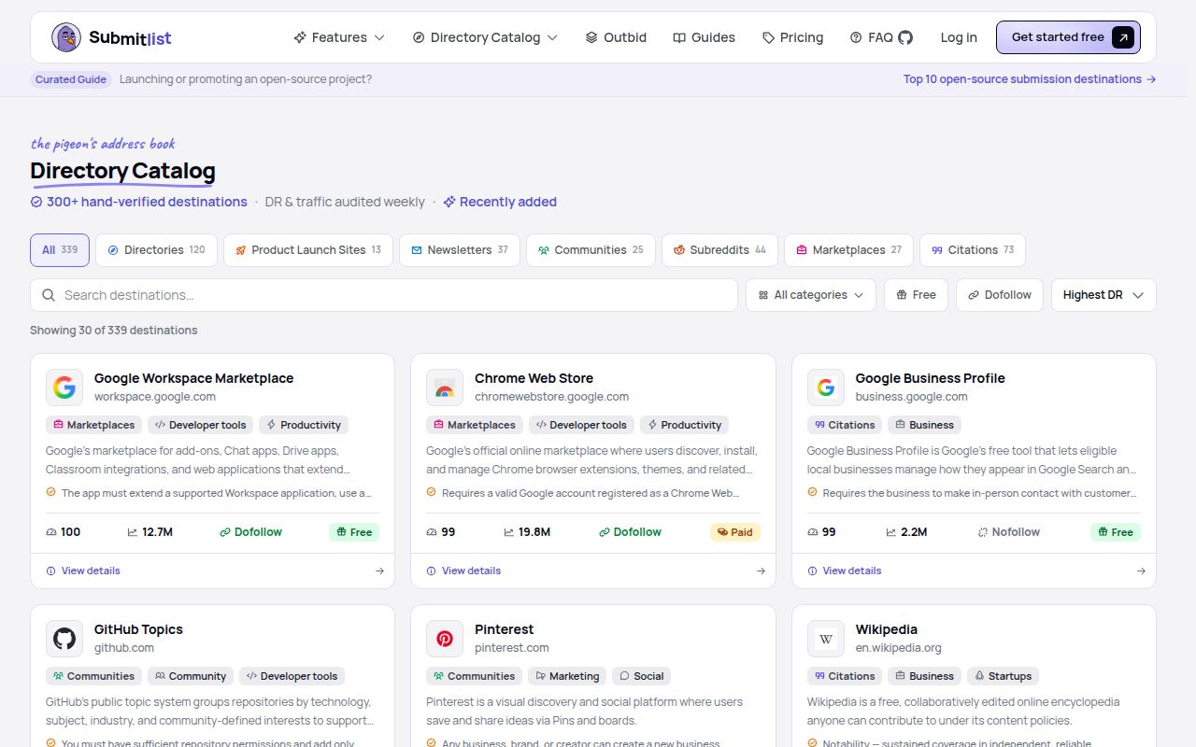This screenshot has height=747, width=1196.
Task: Click Log in
Action: tap(959, 37)
